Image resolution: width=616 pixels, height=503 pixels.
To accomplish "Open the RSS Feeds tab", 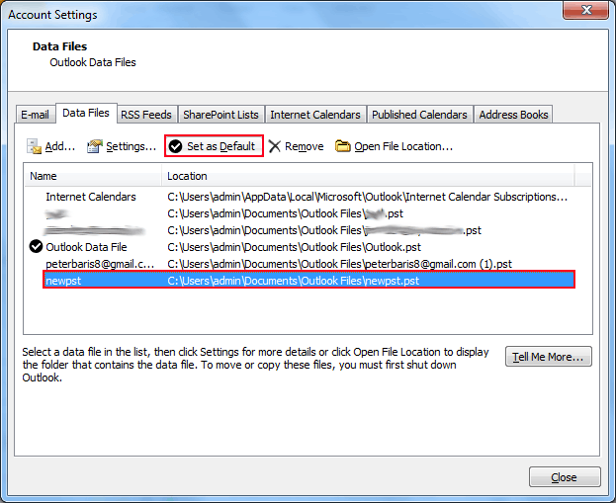I will [x=146, y=115].
